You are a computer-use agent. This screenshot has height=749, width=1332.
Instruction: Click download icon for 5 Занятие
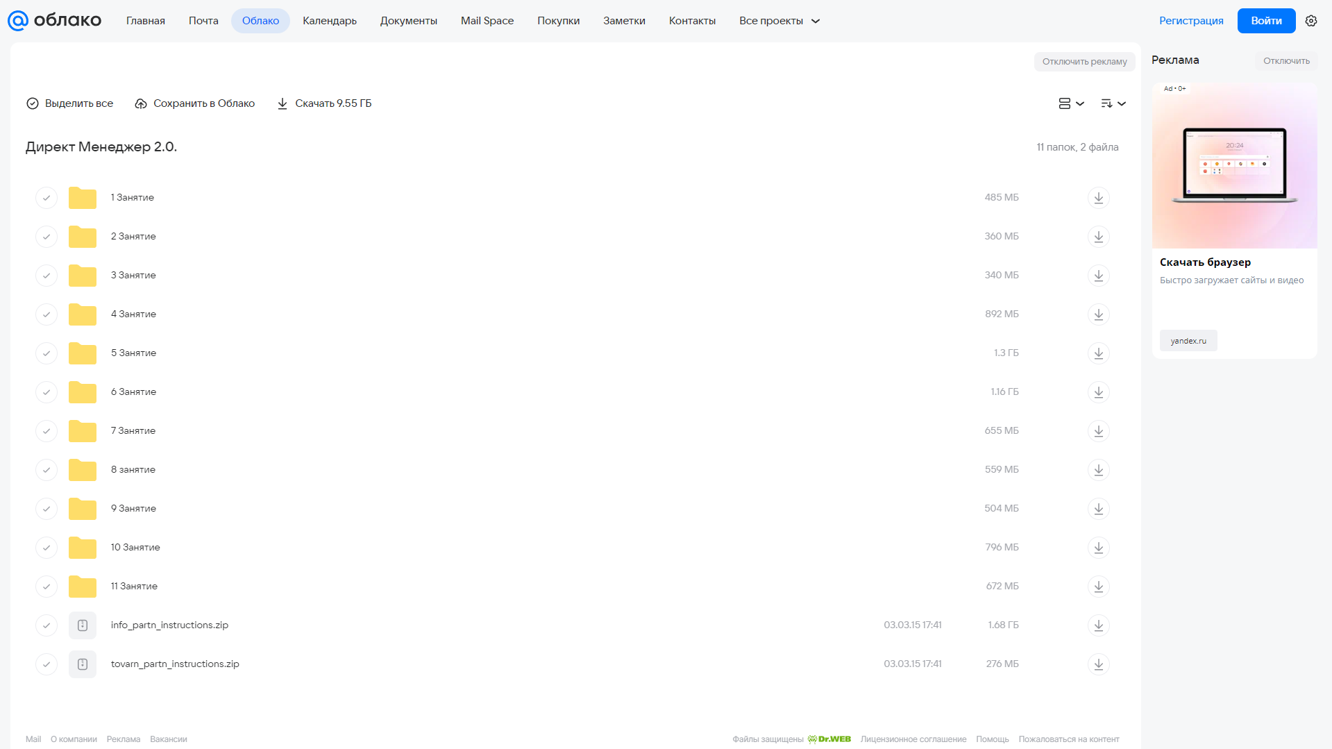pyautogui.click(x=1098, y=353)
